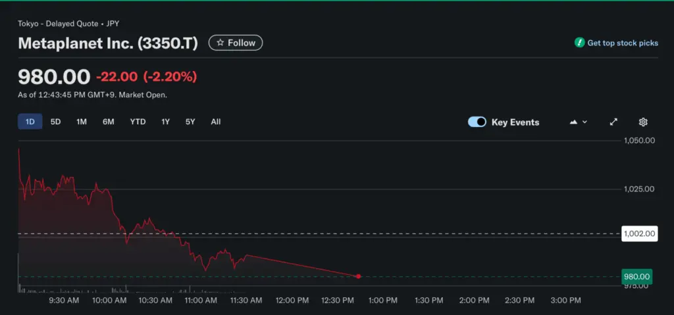Choose the 1Y range

click(x=165, y=122)
